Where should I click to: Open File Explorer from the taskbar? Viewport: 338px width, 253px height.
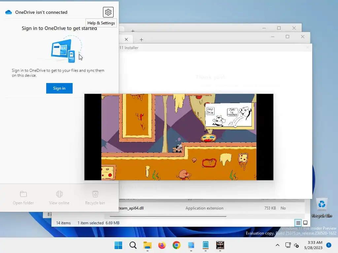pyautogui.click(x=148, y=245)
